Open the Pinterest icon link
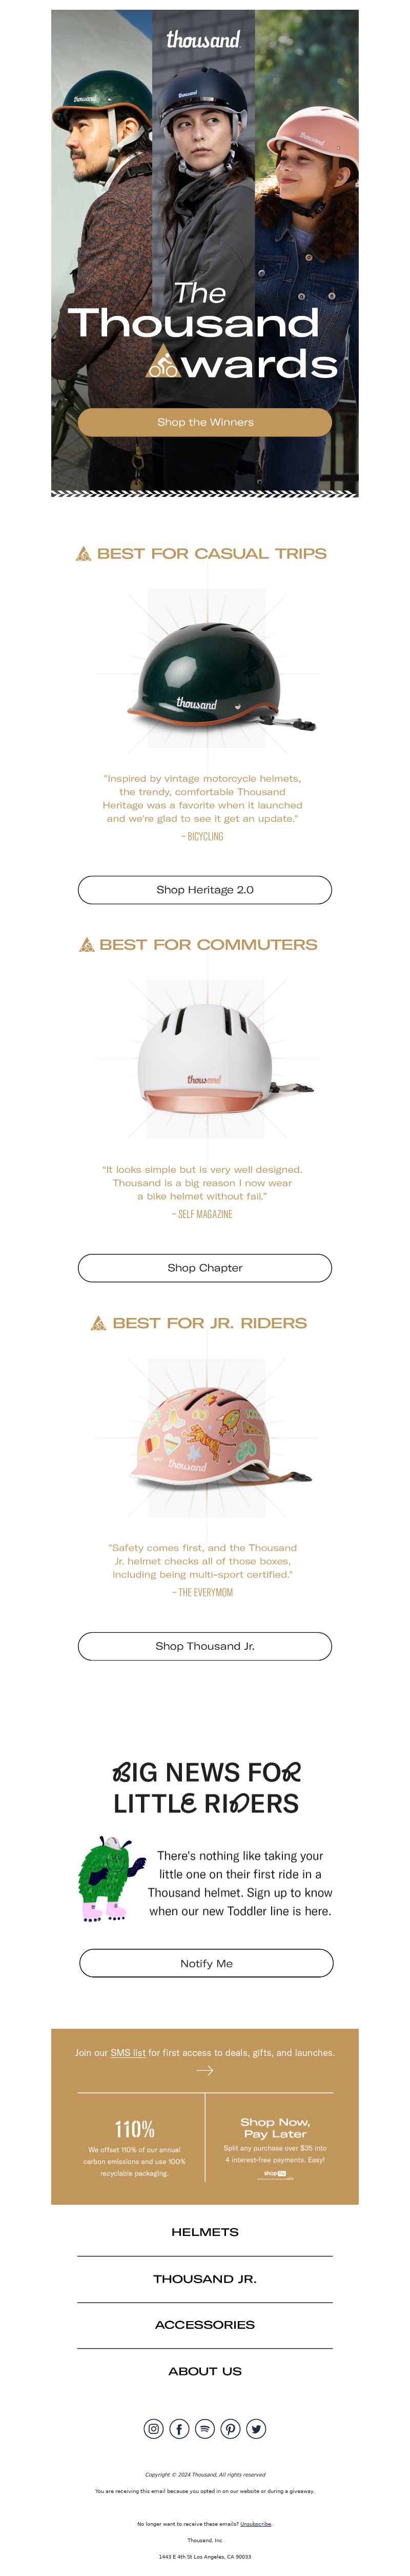Screen dimensions: 410x2576 click(231, 2428)
